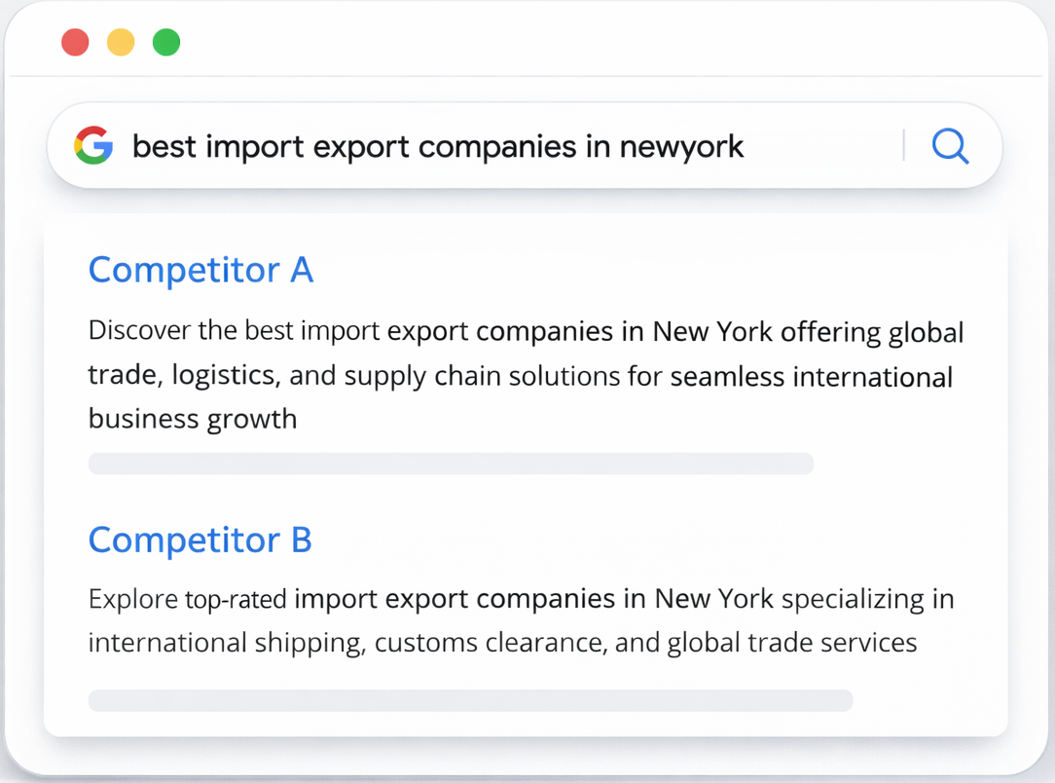Click "Explore top-rated" in Competitor B description
1055x783 pixels.
click(x=187, y=598)
